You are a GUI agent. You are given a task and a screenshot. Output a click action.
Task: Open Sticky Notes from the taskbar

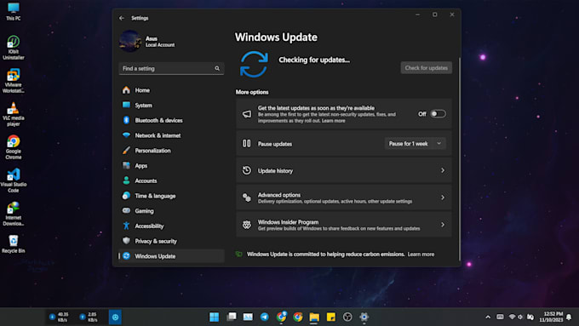coord(331,317)
